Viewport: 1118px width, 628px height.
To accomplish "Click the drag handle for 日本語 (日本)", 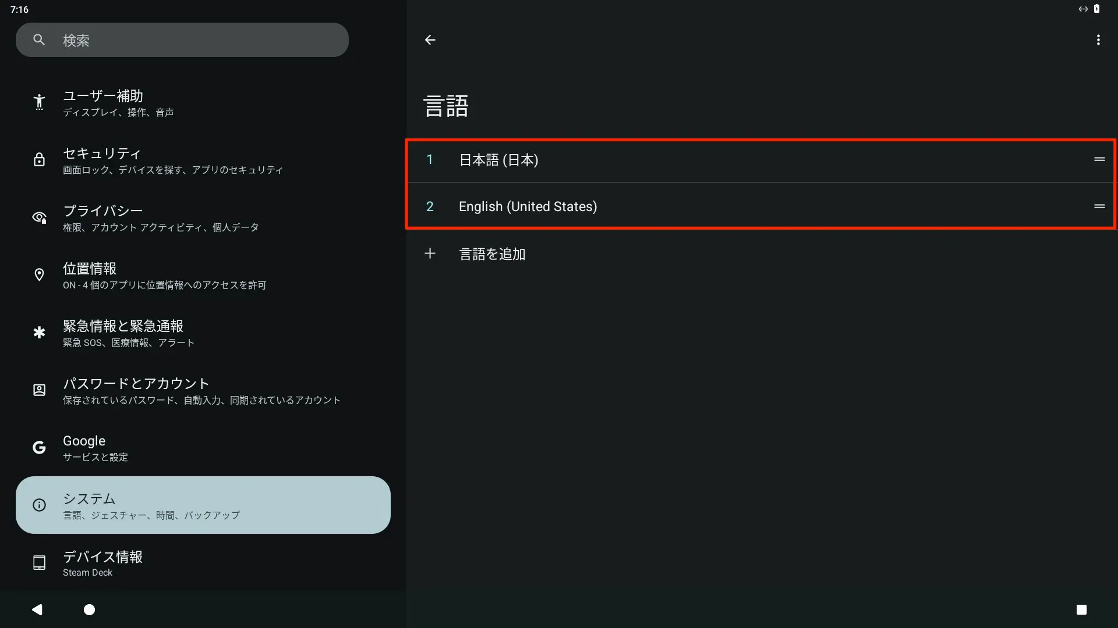I will click(1099, 159).
